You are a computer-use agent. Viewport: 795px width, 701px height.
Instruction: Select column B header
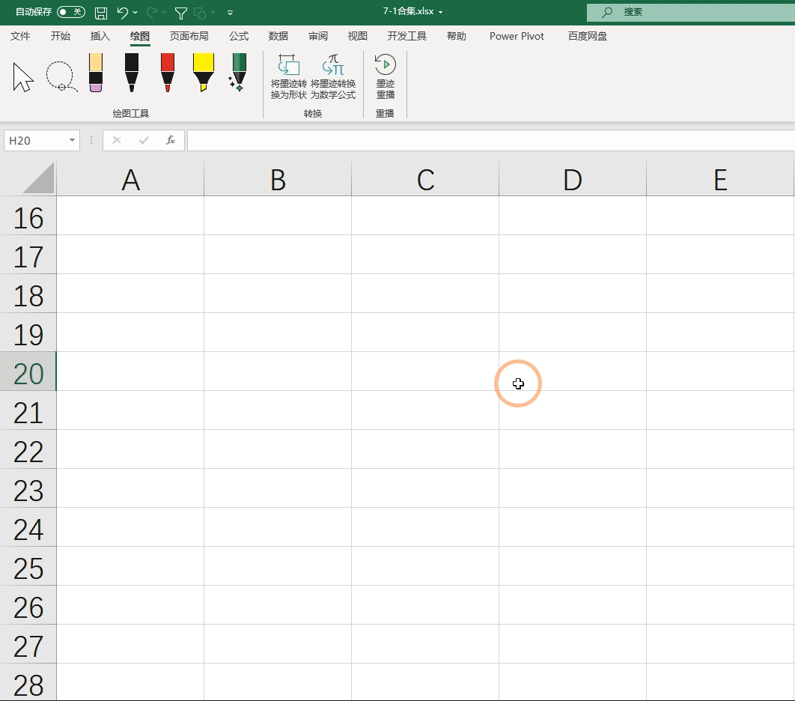278,180
